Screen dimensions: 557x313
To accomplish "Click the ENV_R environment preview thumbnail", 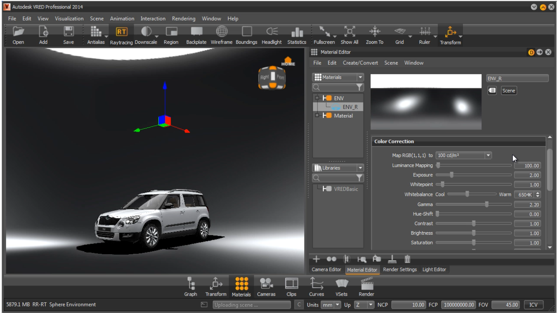I will (x=426, y=102).
